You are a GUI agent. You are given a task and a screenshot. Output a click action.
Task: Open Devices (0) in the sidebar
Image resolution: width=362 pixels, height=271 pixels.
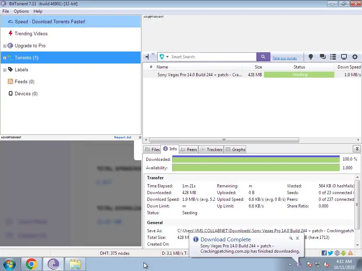coord(26,94)
